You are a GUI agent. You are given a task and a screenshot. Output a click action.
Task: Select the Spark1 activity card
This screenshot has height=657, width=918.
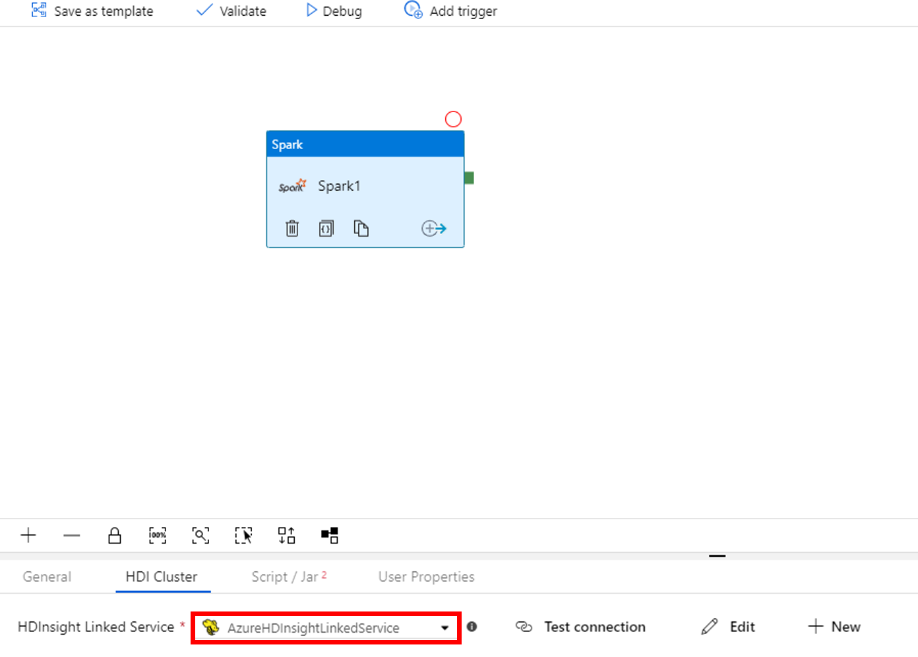point(365,185)
